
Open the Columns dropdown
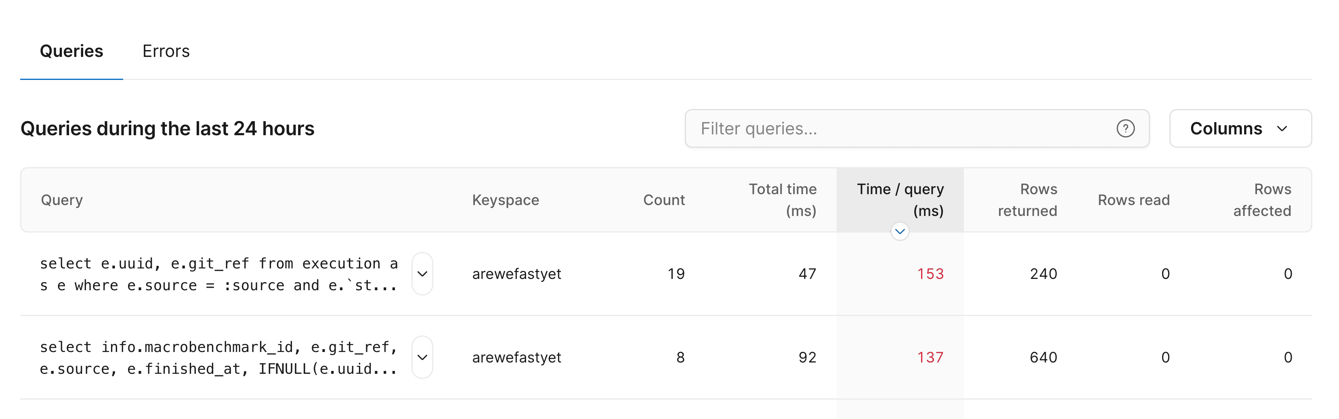pyautogui.click(x=1240, y=128)
